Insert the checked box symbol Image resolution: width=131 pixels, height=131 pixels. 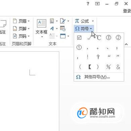tap(79, 38)
